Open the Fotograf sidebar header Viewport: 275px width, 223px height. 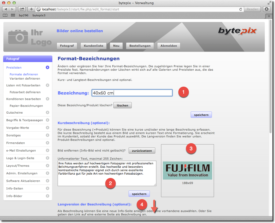28,59
